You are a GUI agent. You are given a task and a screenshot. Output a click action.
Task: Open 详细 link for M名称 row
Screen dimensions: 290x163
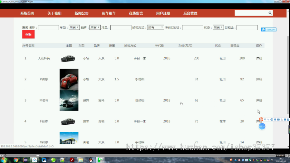coord(259,101)
